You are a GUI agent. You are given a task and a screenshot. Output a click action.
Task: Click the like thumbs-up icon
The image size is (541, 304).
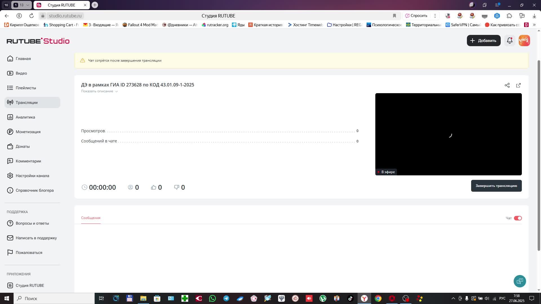point(154,187)
